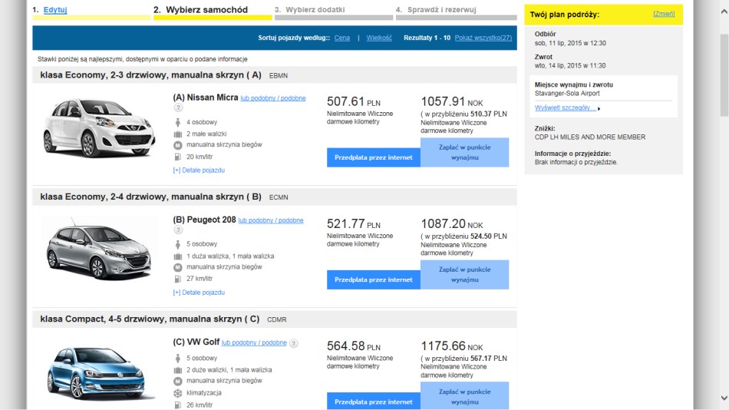Click the fuel pump icon for Nissan Micra
The image size is (729, 410).
pos(177,157)
